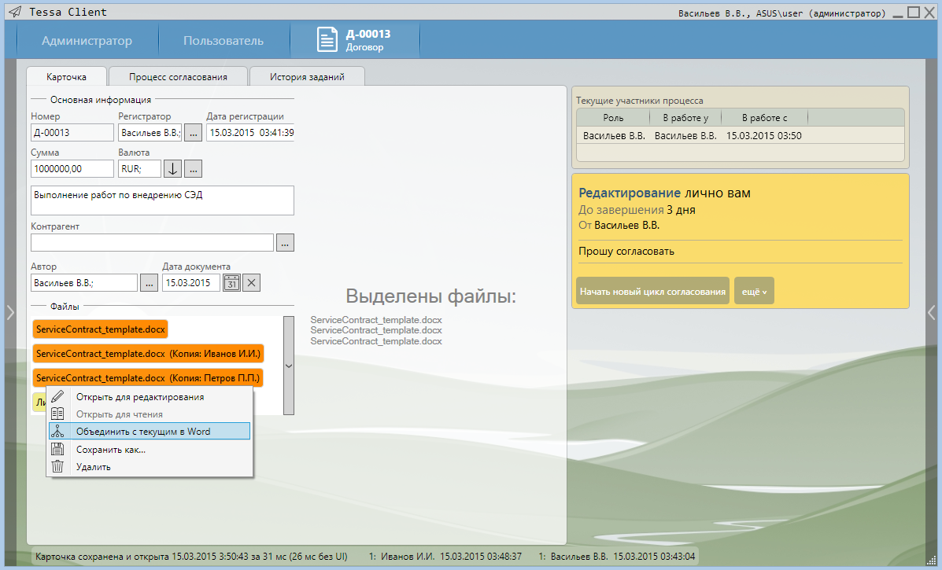Select the first ServiceContract_template.docx file

pos(100,329)
